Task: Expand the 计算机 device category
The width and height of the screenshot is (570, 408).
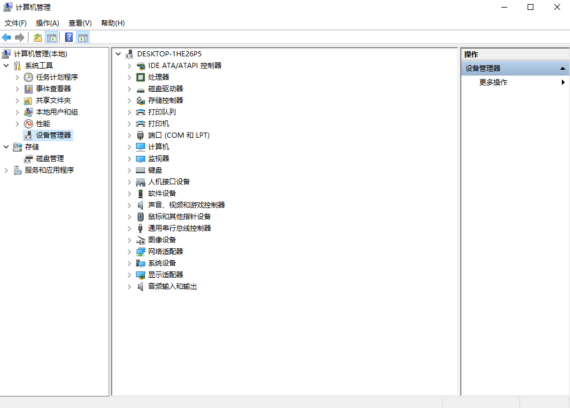Action: tap(130, 147)
